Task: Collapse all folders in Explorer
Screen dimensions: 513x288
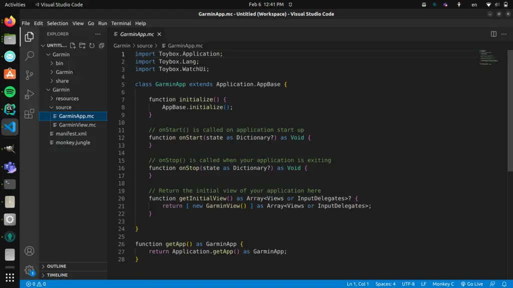Action: 101,45
